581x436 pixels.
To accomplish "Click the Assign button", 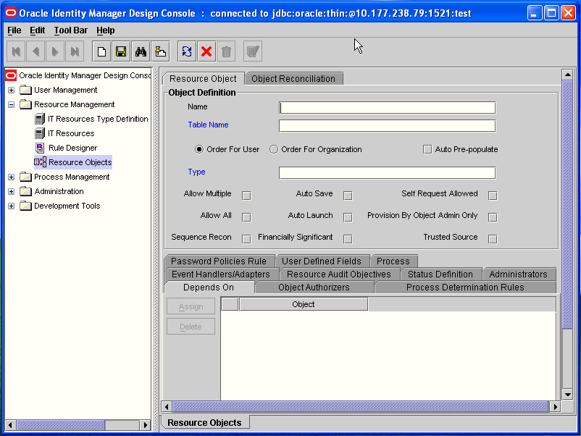I will pyautogui.click(x=191, y=306).
